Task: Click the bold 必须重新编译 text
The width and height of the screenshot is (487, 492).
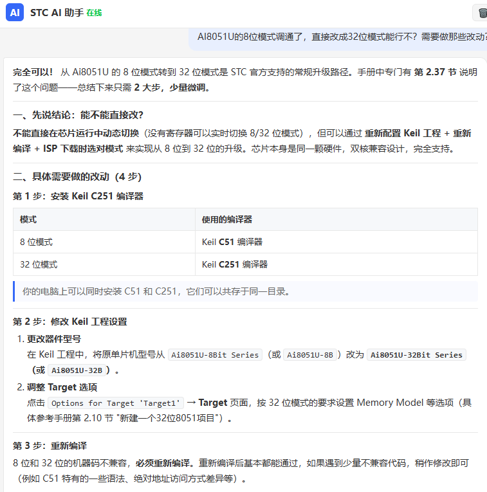Action: [x=163, y=463]
